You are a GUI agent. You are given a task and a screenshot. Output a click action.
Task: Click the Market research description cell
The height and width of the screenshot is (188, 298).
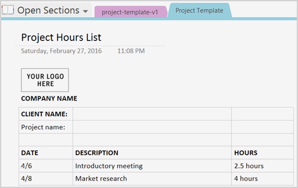point(152,178)
